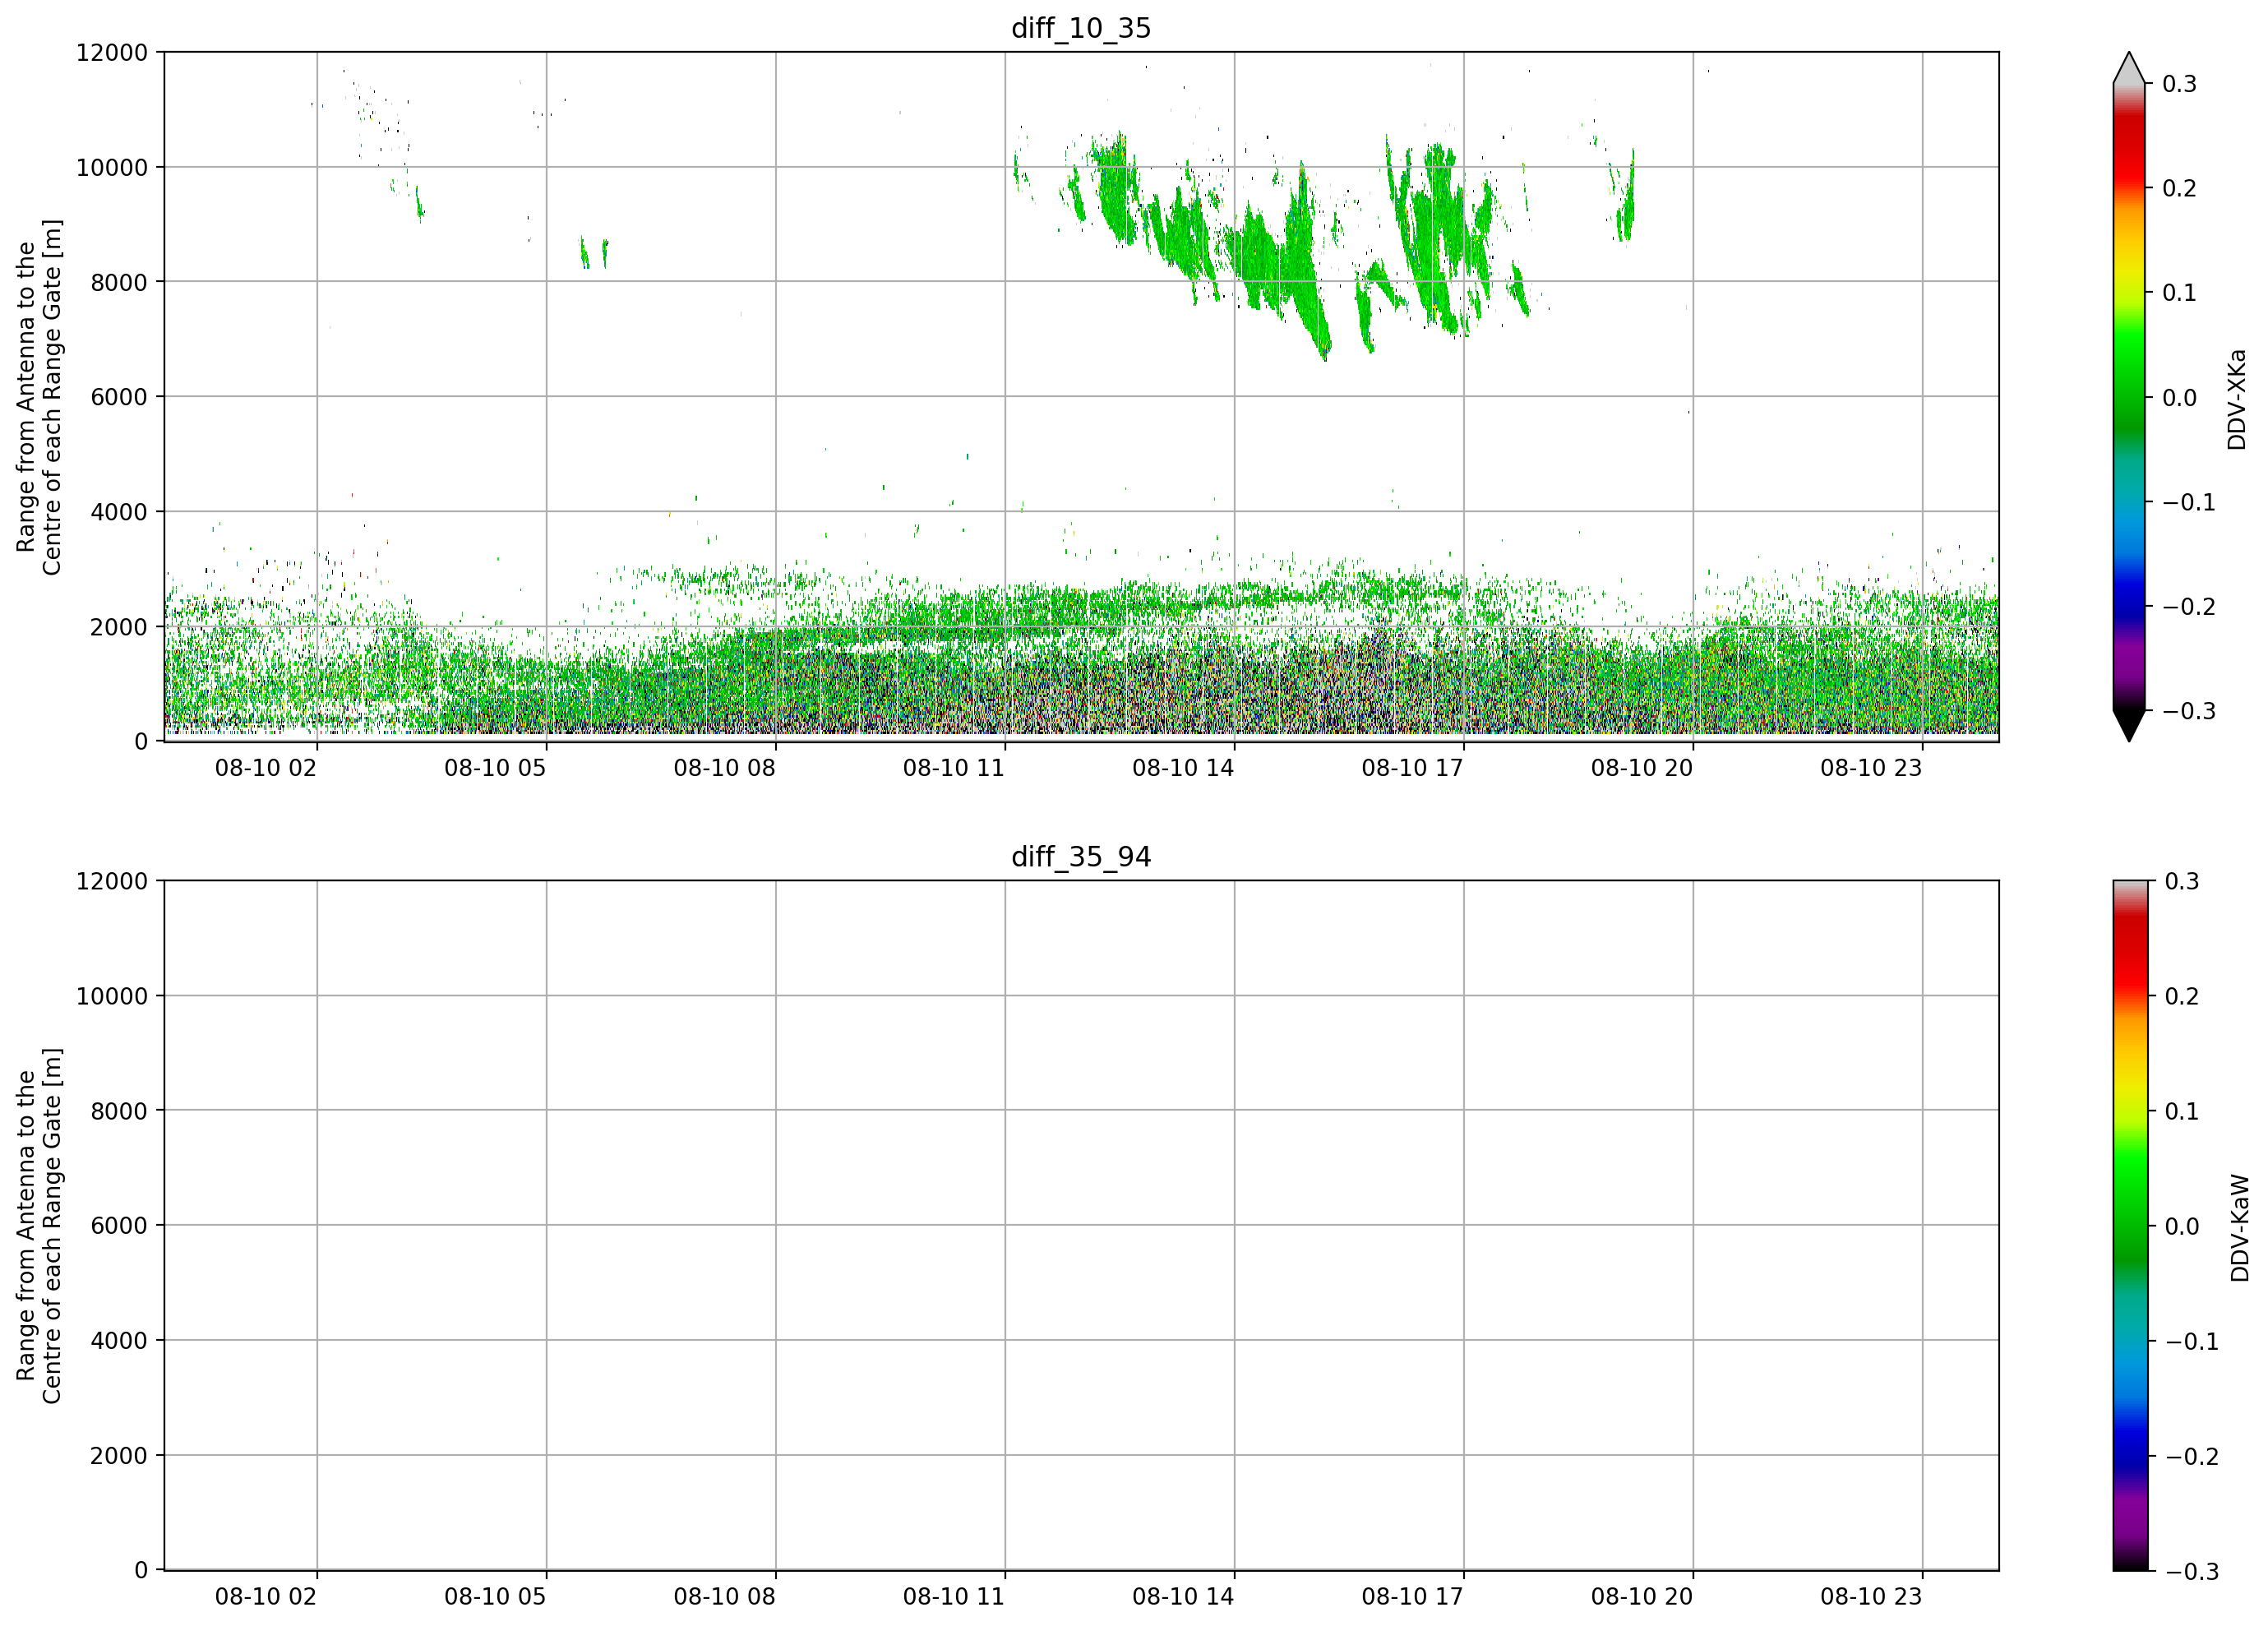Click the 08-10 02 tick label on top plot
Viewport: 2268px width, 1626px height.
[x=266, y=768]
